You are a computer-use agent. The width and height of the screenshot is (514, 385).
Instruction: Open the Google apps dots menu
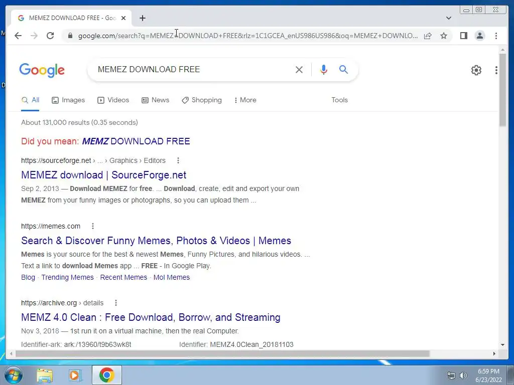pyautogui.click(x=496, y=70)
